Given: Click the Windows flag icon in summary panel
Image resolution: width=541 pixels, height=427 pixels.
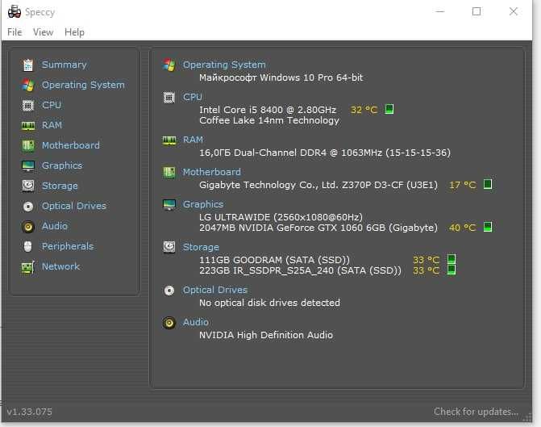Looking at the screenshot, I should click(169, 65).
